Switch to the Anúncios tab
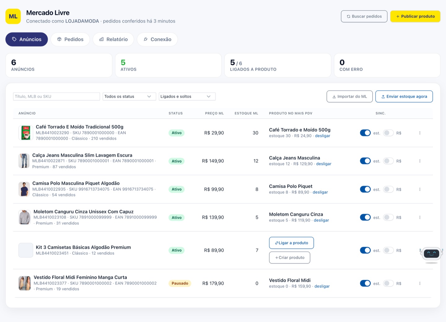The image size is (446, 322). coord(27,39)
